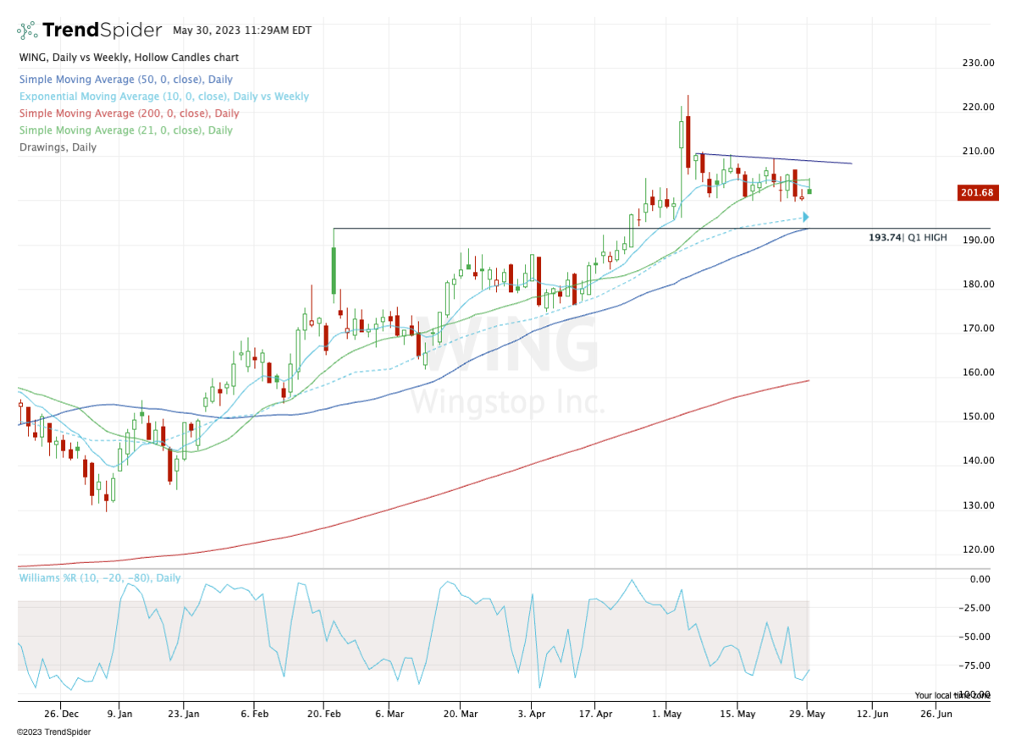Click Simple Moving Average (21, 0, close) legend
The image size is (1016, 740).
(125, 130)
